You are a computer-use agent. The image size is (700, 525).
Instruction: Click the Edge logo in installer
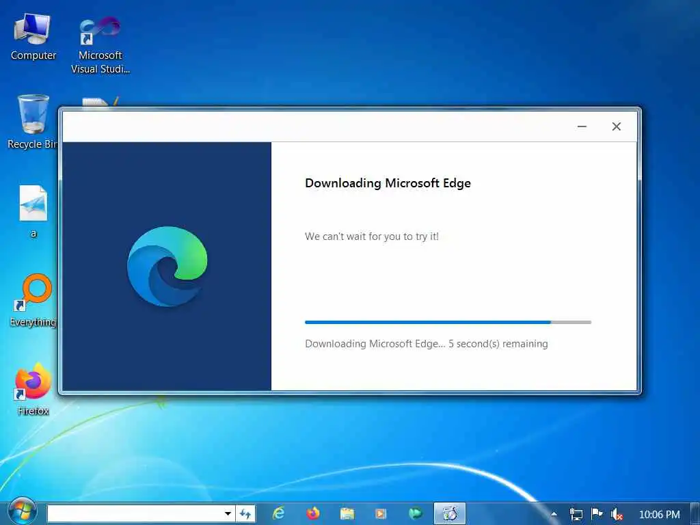coord(167,266)
